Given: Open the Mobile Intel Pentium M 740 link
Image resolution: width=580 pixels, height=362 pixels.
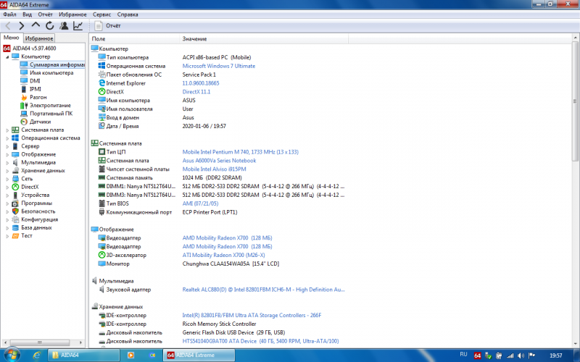Looking at the screenshot, I should pos(240,152).
